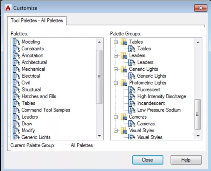
Task: Click the Cameras group folder icon
Action: click(x=124, y=117)
